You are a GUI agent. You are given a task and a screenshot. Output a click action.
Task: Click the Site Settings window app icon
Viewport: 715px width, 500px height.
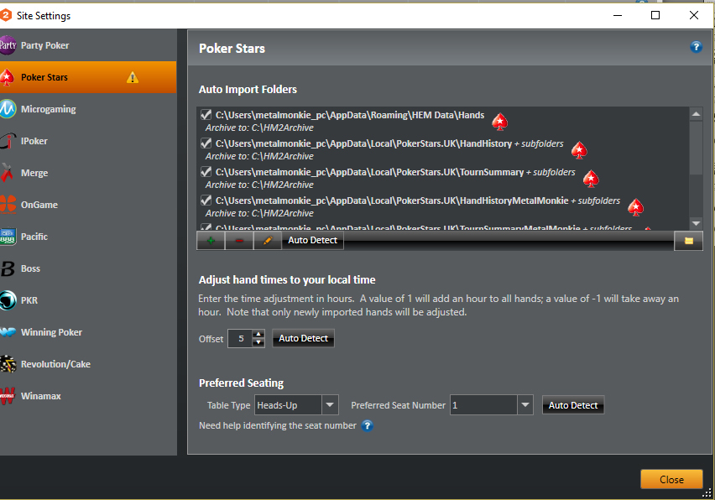point(6,15)
